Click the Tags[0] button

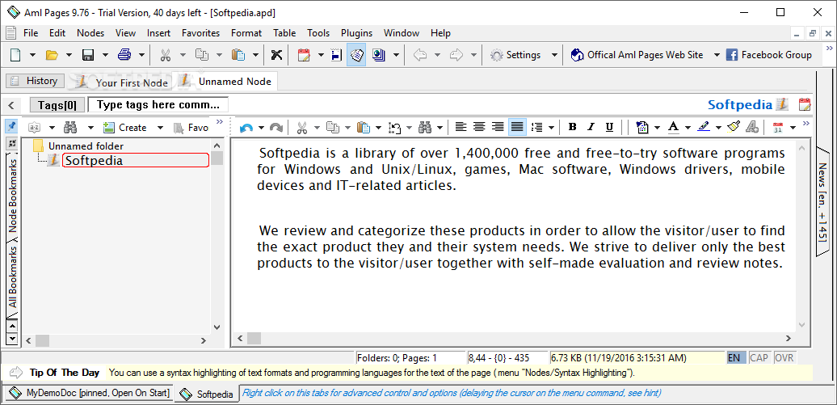[x=57, y=105]
